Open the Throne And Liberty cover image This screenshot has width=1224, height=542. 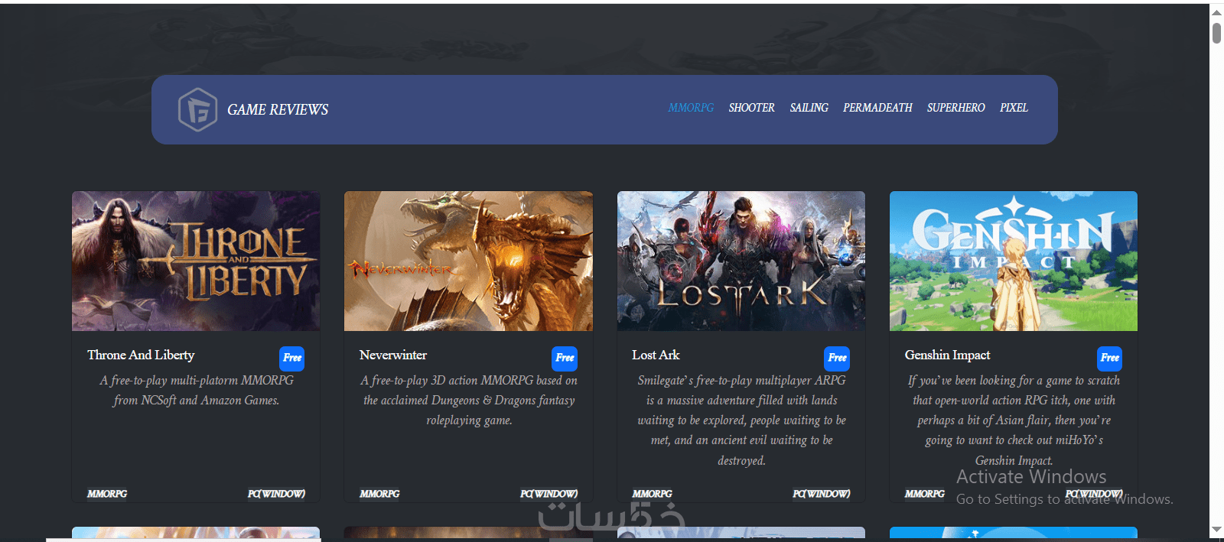(196, 261)
